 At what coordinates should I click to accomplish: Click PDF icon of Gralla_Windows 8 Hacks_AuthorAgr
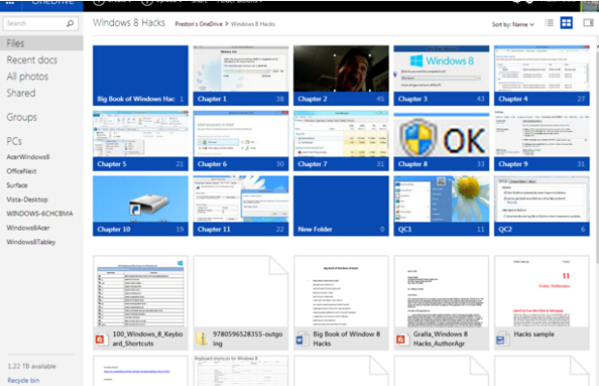(x=401, y=339)
